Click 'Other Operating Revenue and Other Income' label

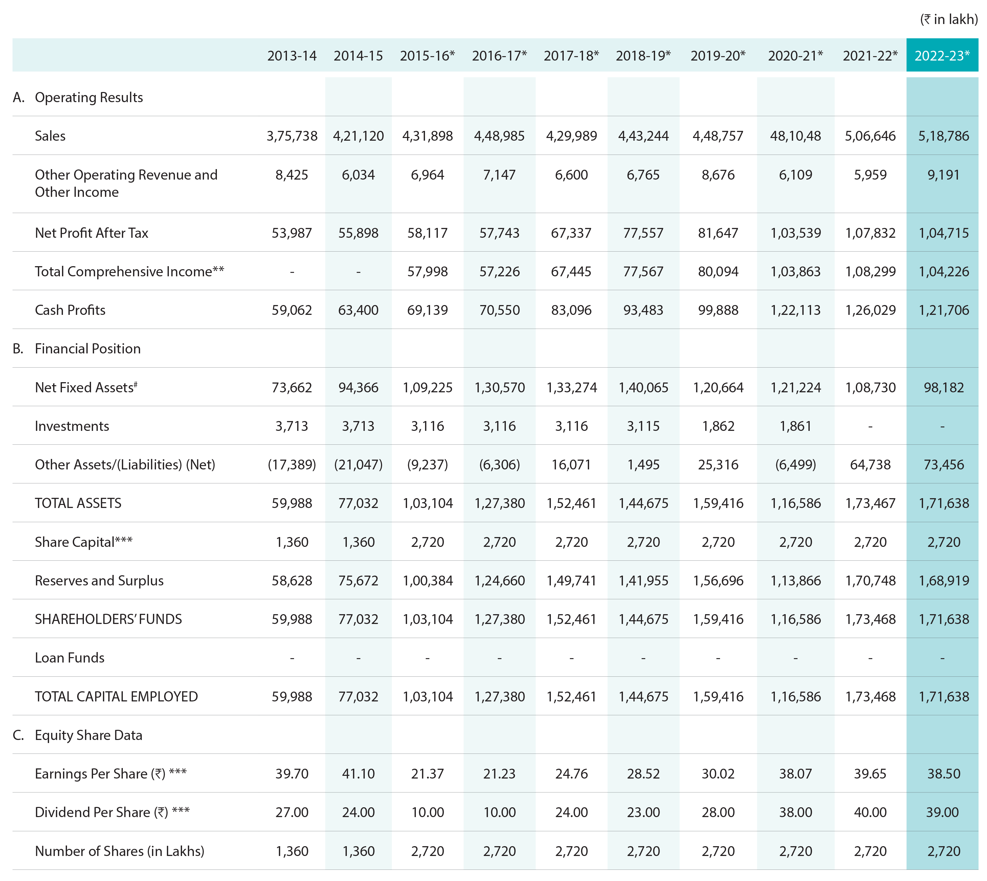(126, 183)
